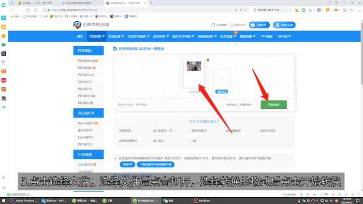Expand the 音视频转换 dropdown menu
Viewport: 363px width, 204px height.
207,36
